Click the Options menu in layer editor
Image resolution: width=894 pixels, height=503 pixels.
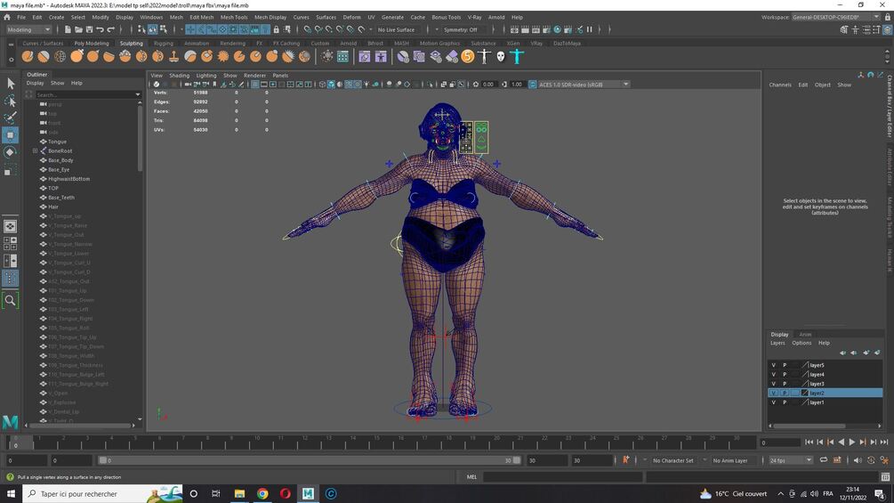point(801,344)
